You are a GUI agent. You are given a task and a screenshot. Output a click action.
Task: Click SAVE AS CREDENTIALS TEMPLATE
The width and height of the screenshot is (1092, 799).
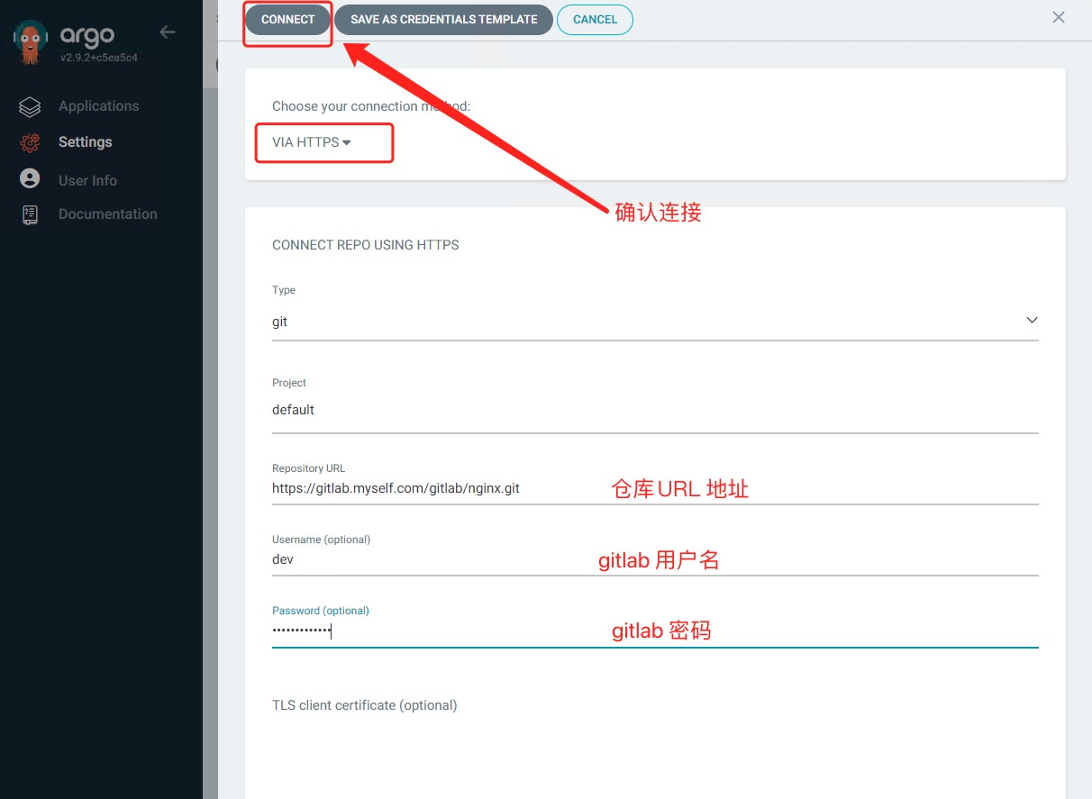click(443, 19)
